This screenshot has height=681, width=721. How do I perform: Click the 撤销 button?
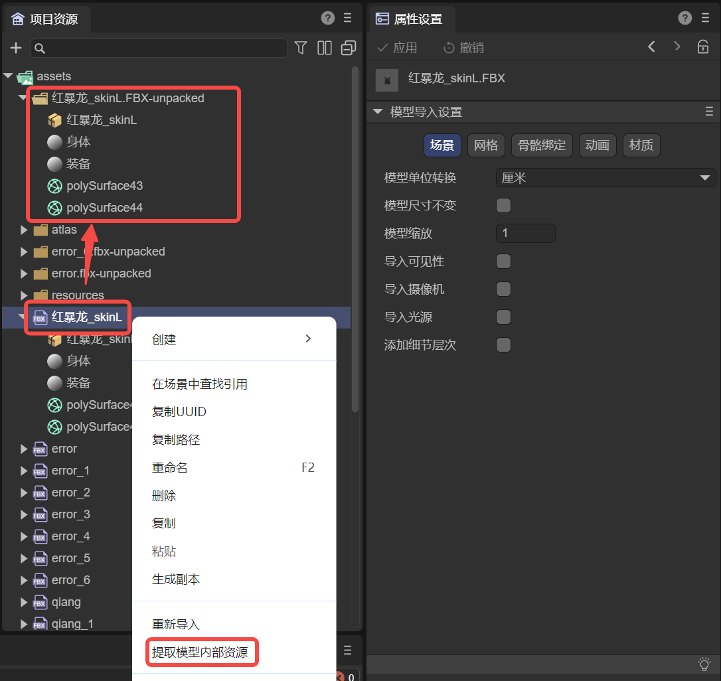pos(463,48)
